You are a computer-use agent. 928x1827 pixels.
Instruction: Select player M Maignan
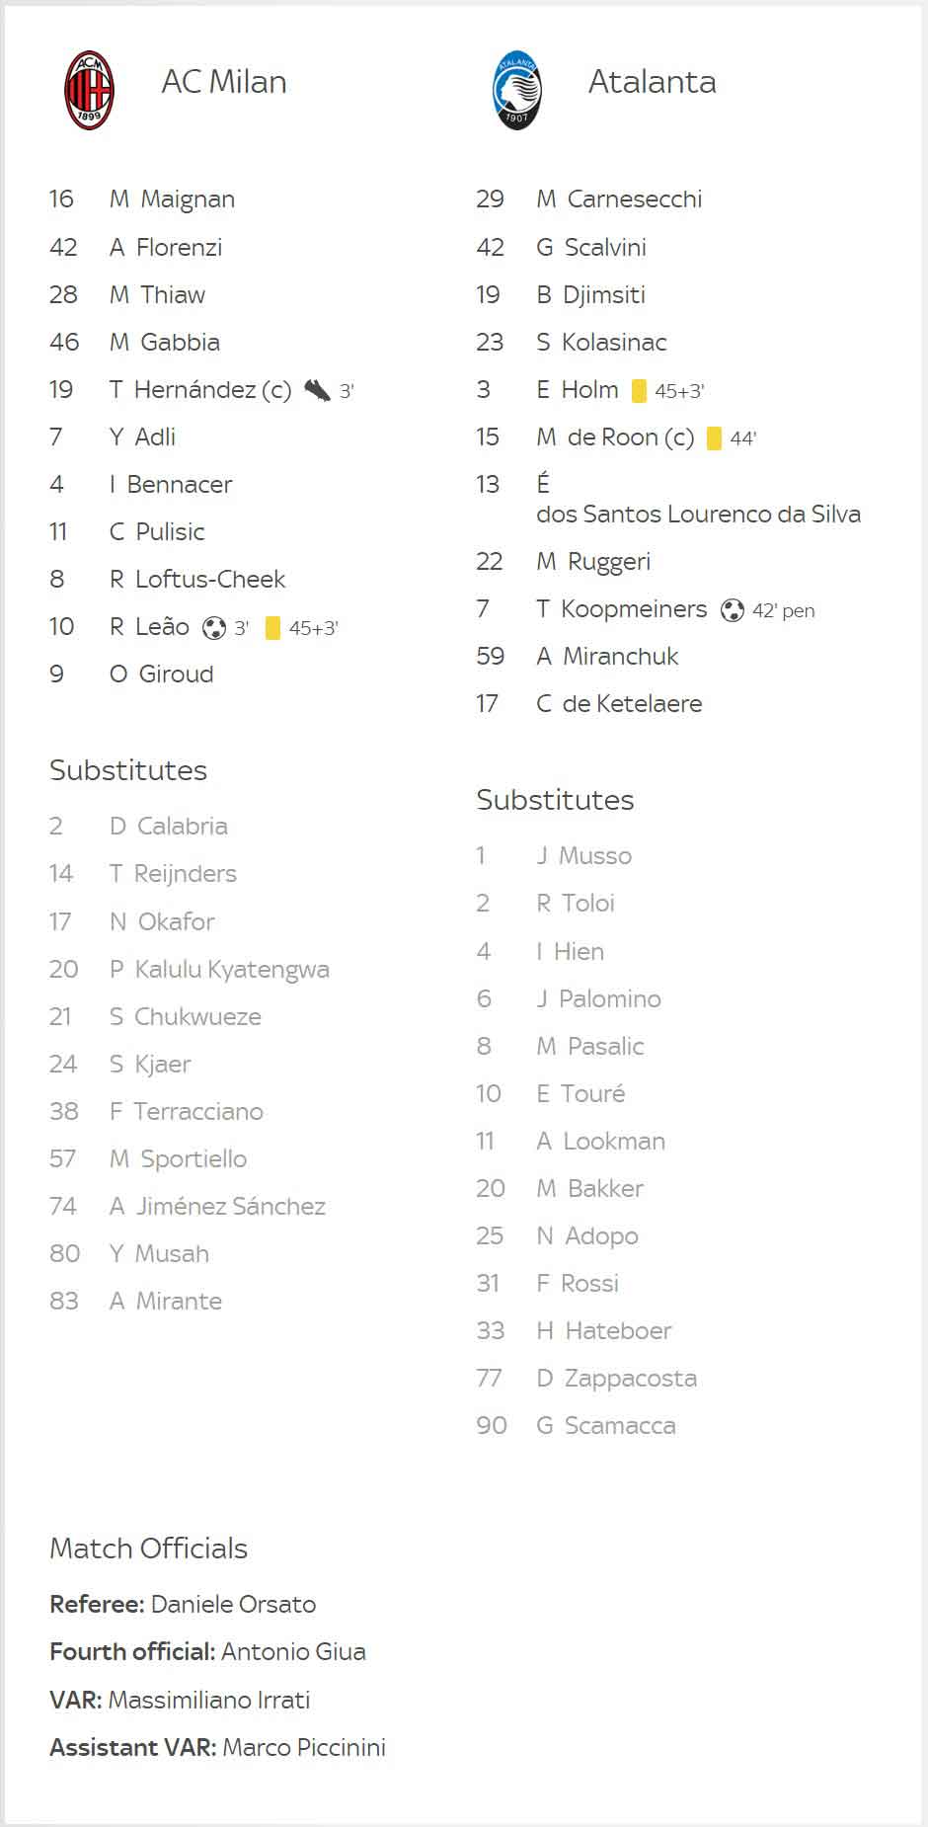172,199
